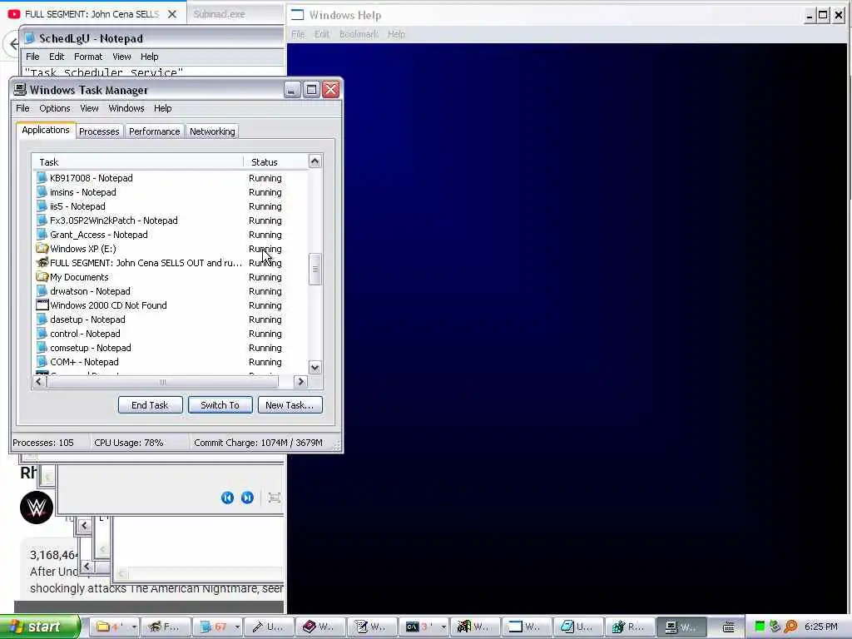
Task: Click the task list scroll up arrow
Action: pos(315,161)
